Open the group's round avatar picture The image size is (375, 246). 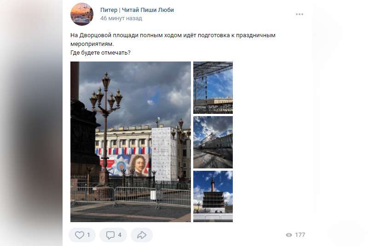click(82, 14)
